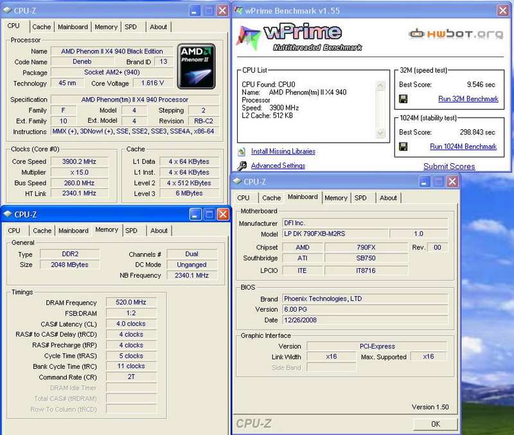Click the FSB:DRAM 1:2 value
This screenshot has height=435, width=514.
click(x=131, y=313)
